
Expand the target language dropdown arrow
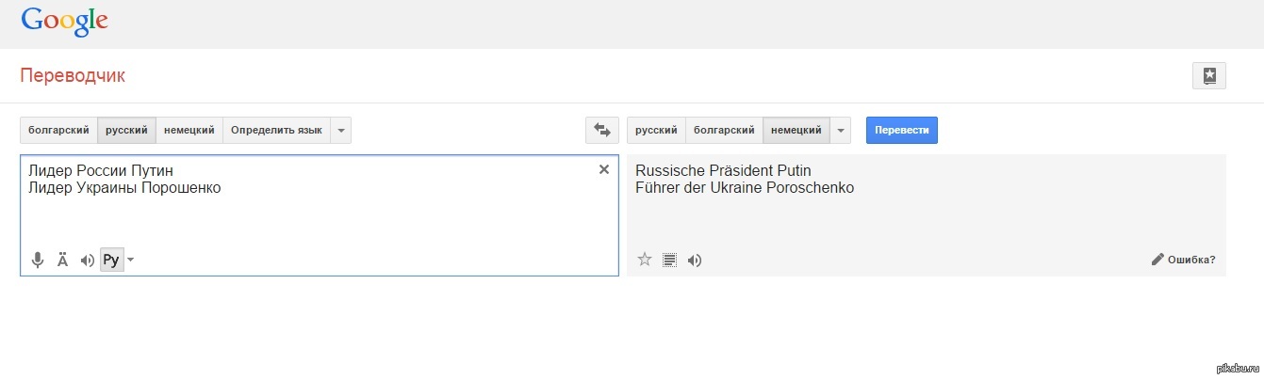tap(841, 131)
